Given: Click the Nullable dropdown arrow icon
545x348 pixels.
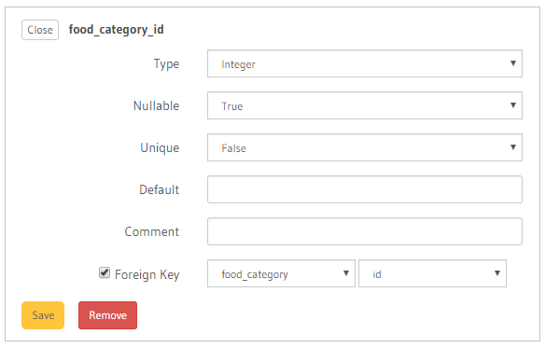Looking at the screenshot, I should [513, 105].
